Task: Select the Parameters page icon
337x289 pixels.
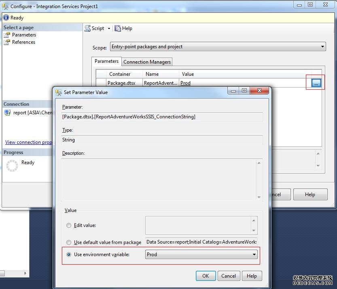Action: click(x=7, y=35)
